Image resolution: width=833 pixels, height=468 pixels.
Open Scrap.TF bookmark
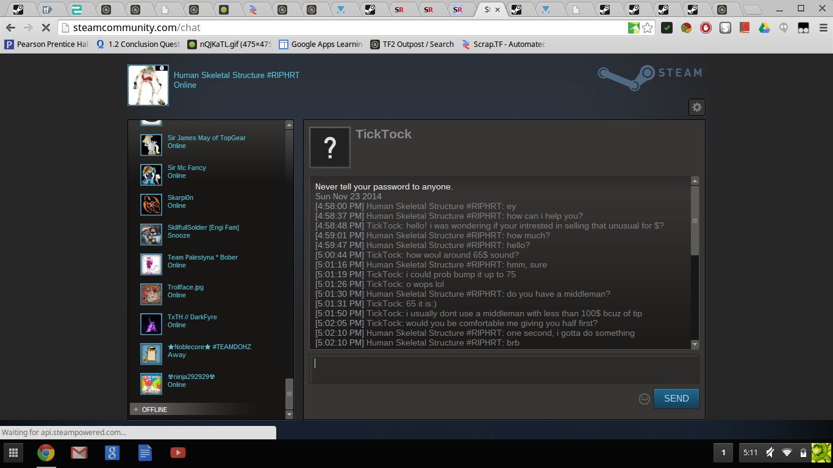click(502, 44)
